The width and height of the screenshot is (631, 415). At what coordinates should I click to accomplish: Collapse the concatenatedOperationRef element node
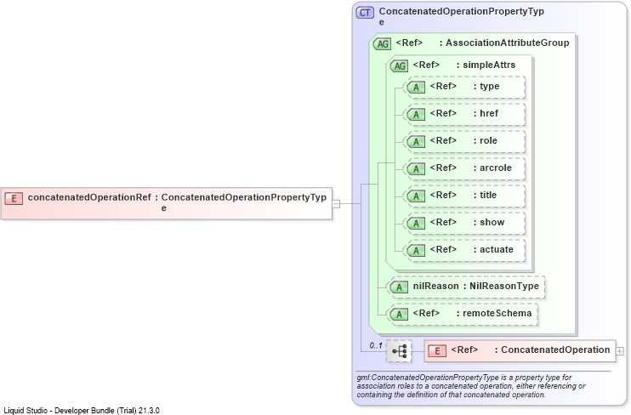[336, 204]
